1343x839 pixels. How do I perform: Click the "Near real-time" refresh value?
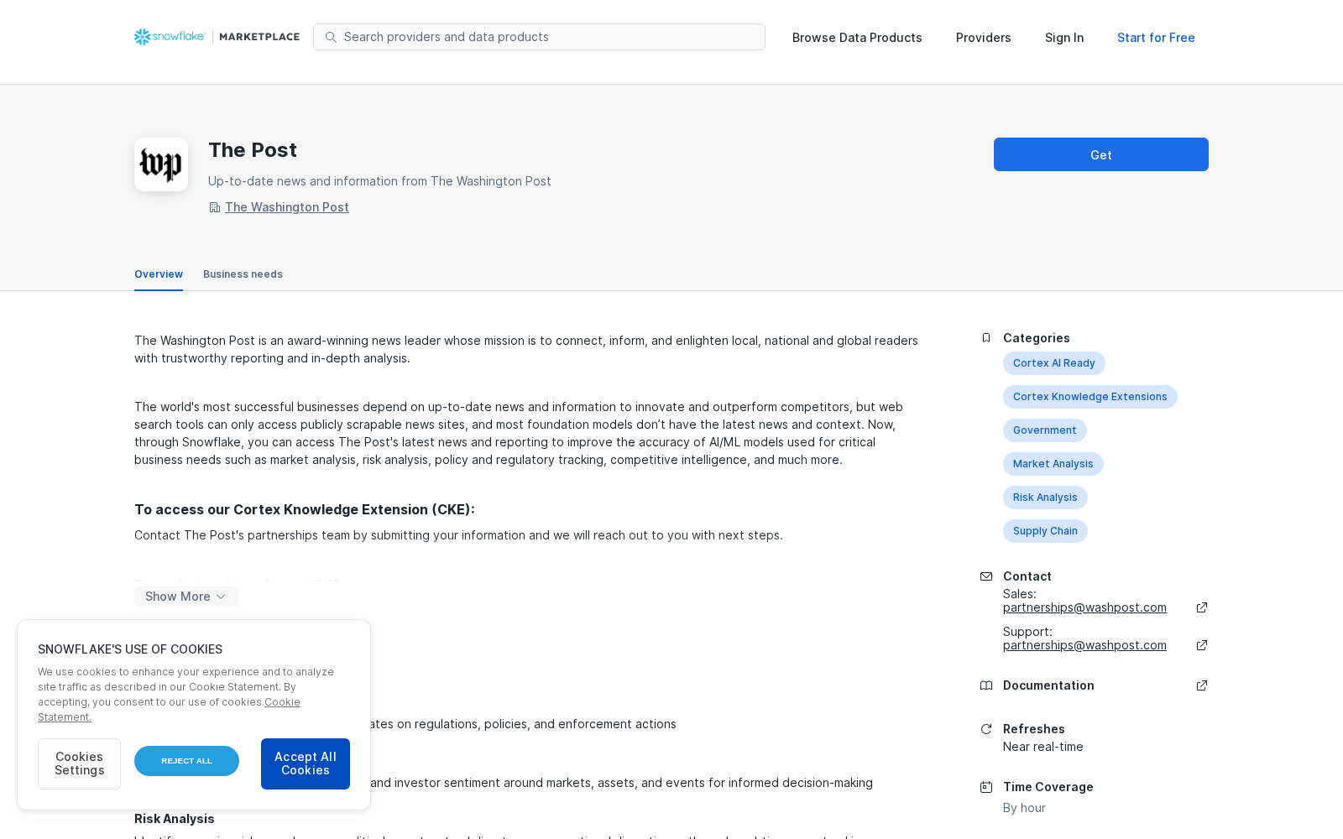(x=1043, y=747)
